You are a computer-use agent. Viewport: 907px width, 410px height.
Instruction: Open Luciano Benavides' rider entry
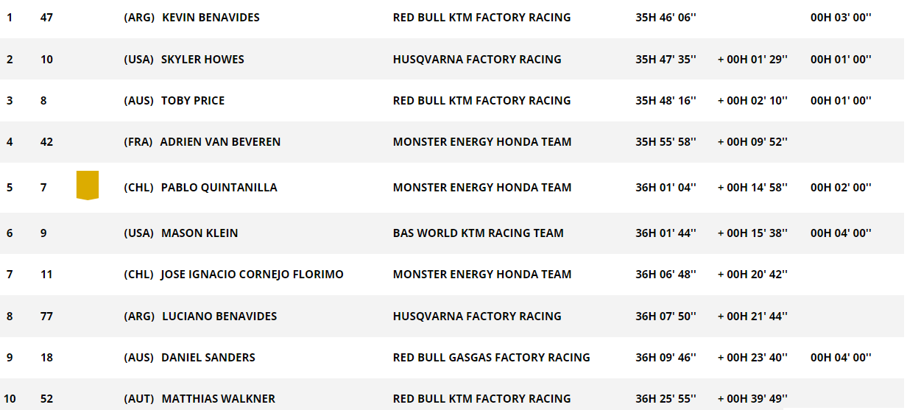(219, 316)
